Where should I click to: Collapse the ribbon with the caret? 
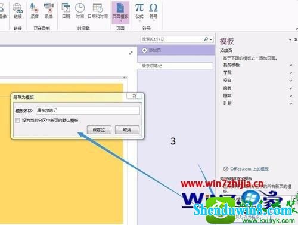pyautogui.click(x=297, y=29)
